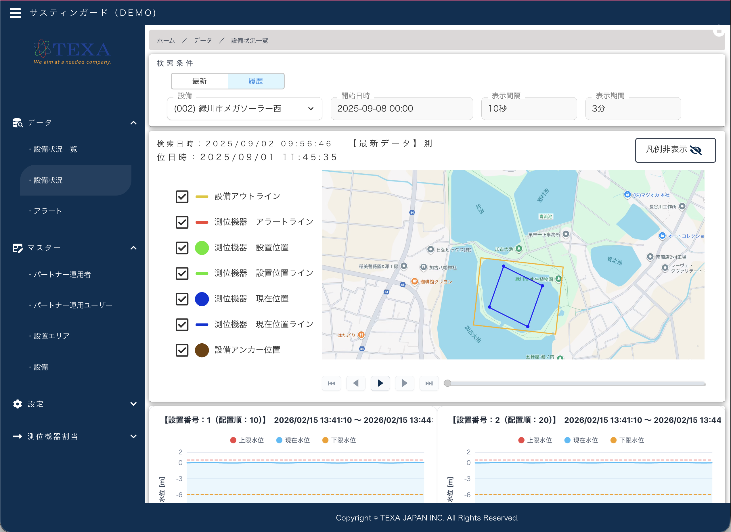The height and width of the screenshot is (532, 731).
Task: Step back one frame with the left arrow
Action: click(355, 383)
